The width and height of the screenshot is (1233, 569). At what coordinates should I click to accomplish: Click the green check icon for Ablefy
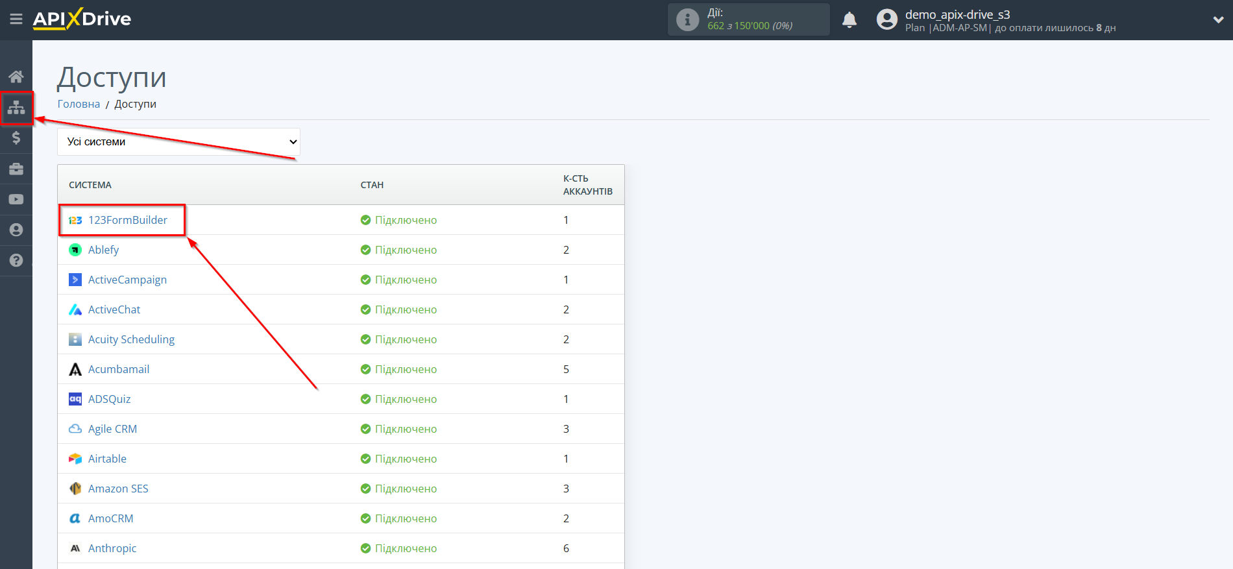(365, 250)
